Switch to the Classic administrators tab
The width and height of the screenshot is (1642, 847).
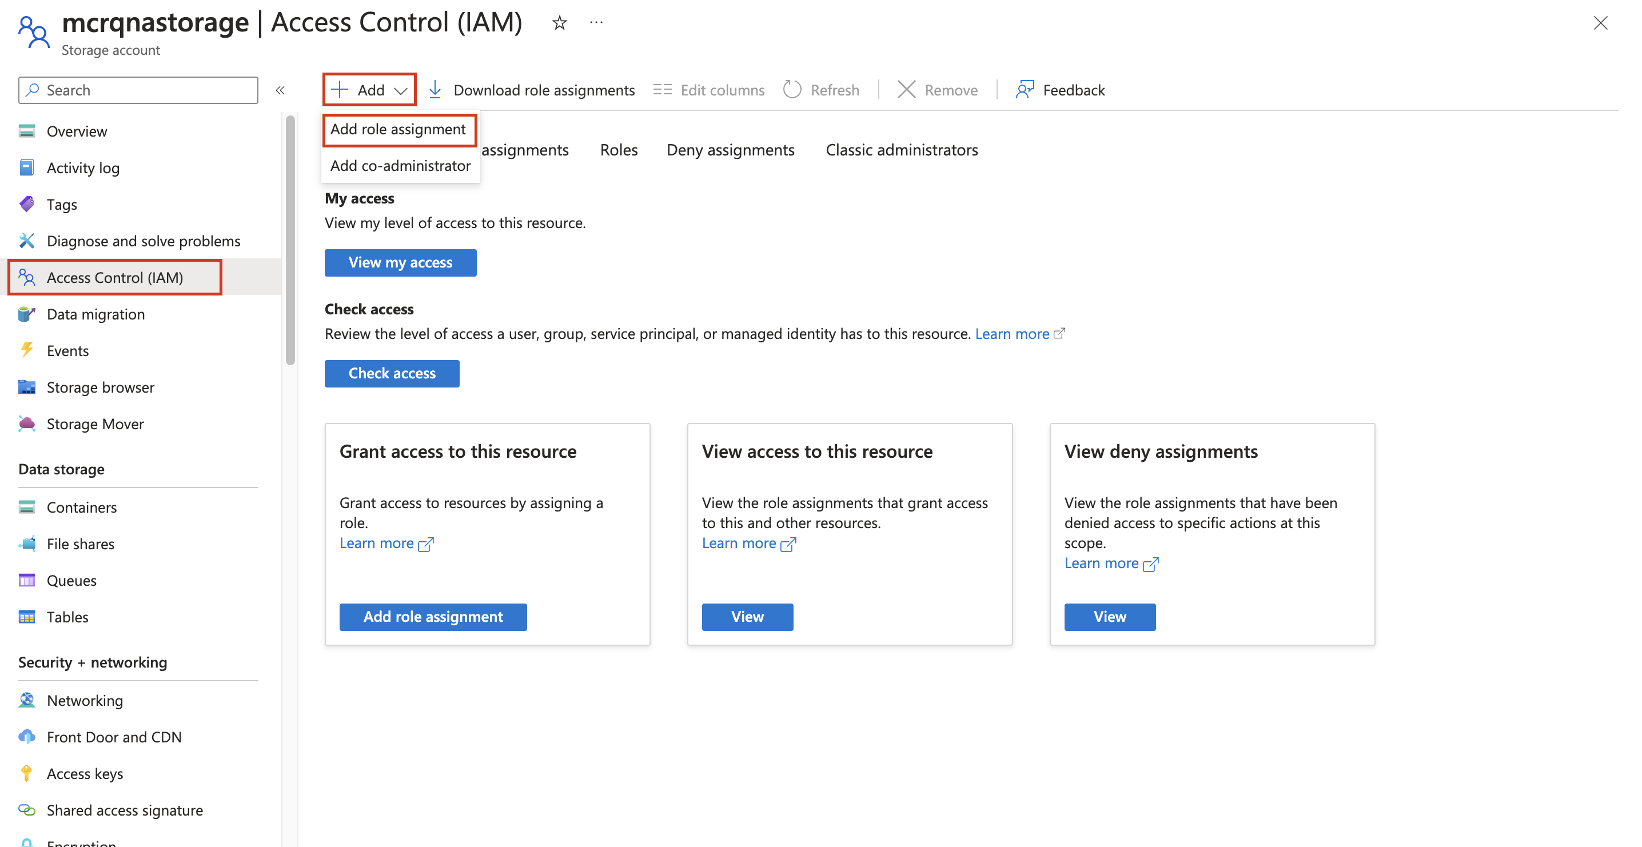(902, 150)
